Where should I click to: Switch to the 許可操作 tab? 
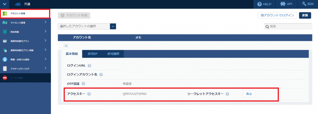coord(113,54)
